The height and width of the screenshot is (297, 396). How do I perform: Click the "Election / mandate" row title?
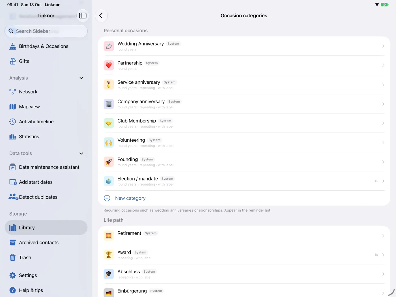(138, 178)
